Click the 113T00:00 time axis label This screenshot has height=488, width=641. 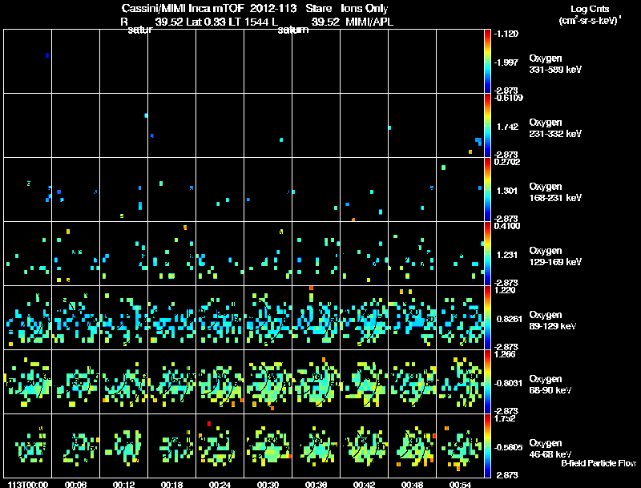click(28, 485)
